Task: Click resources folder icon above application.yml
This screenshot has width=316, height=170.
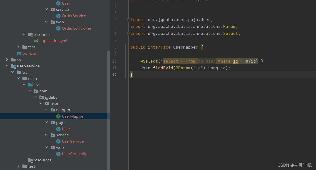Action: coord(30,35)
